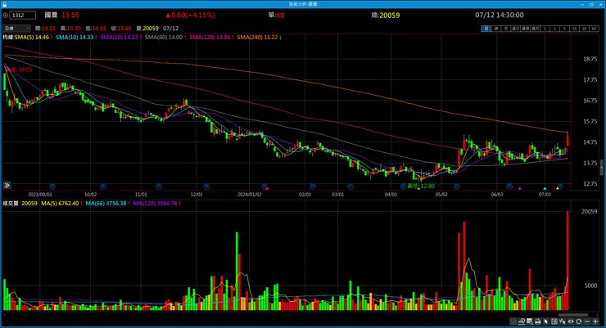Click the yellow triangle marker after 07/01

pos(558,188)
